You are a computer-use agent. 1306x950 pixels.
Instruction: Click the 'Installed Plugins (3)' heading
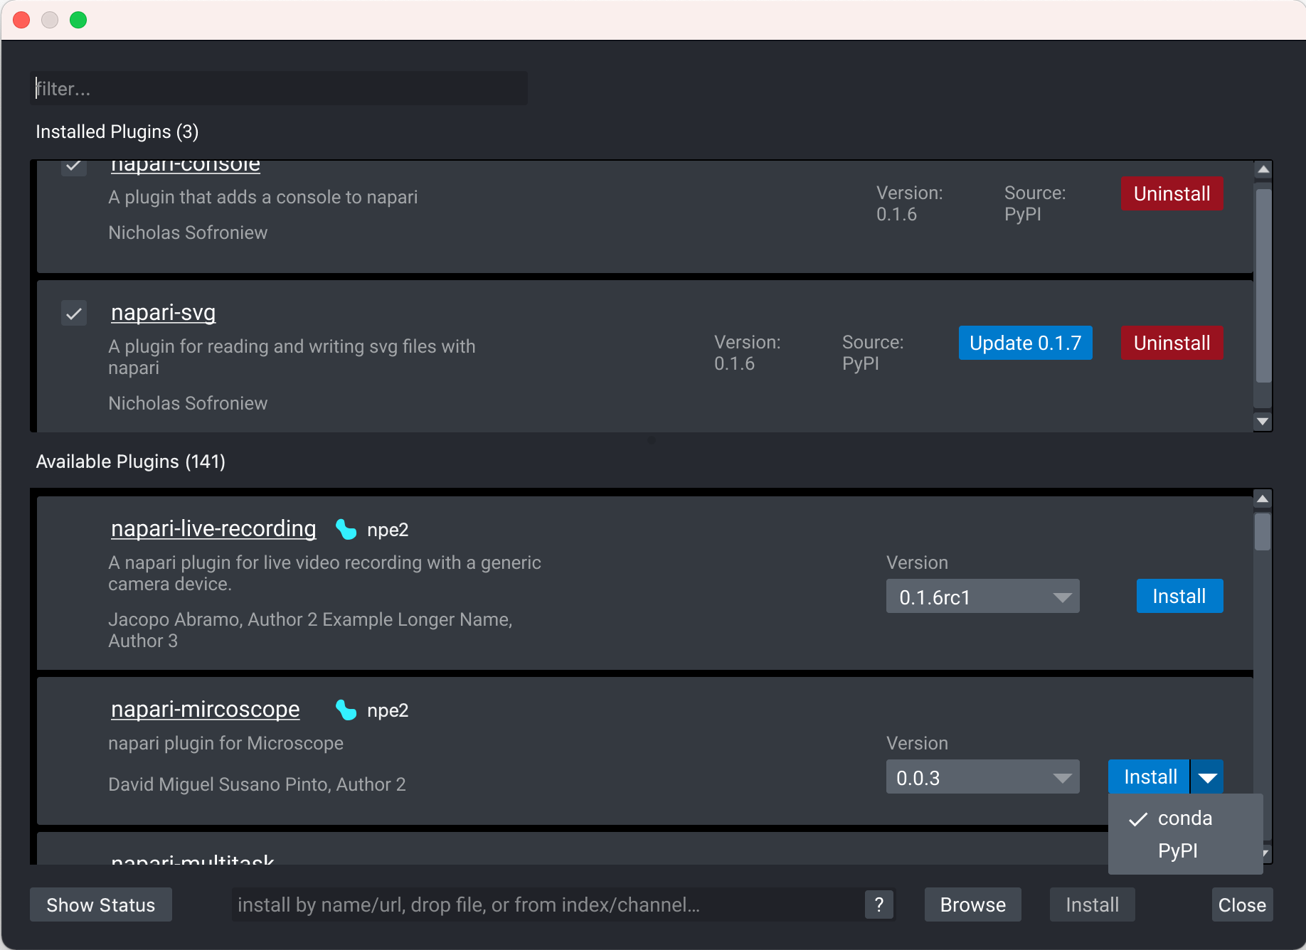click(117, 132)
